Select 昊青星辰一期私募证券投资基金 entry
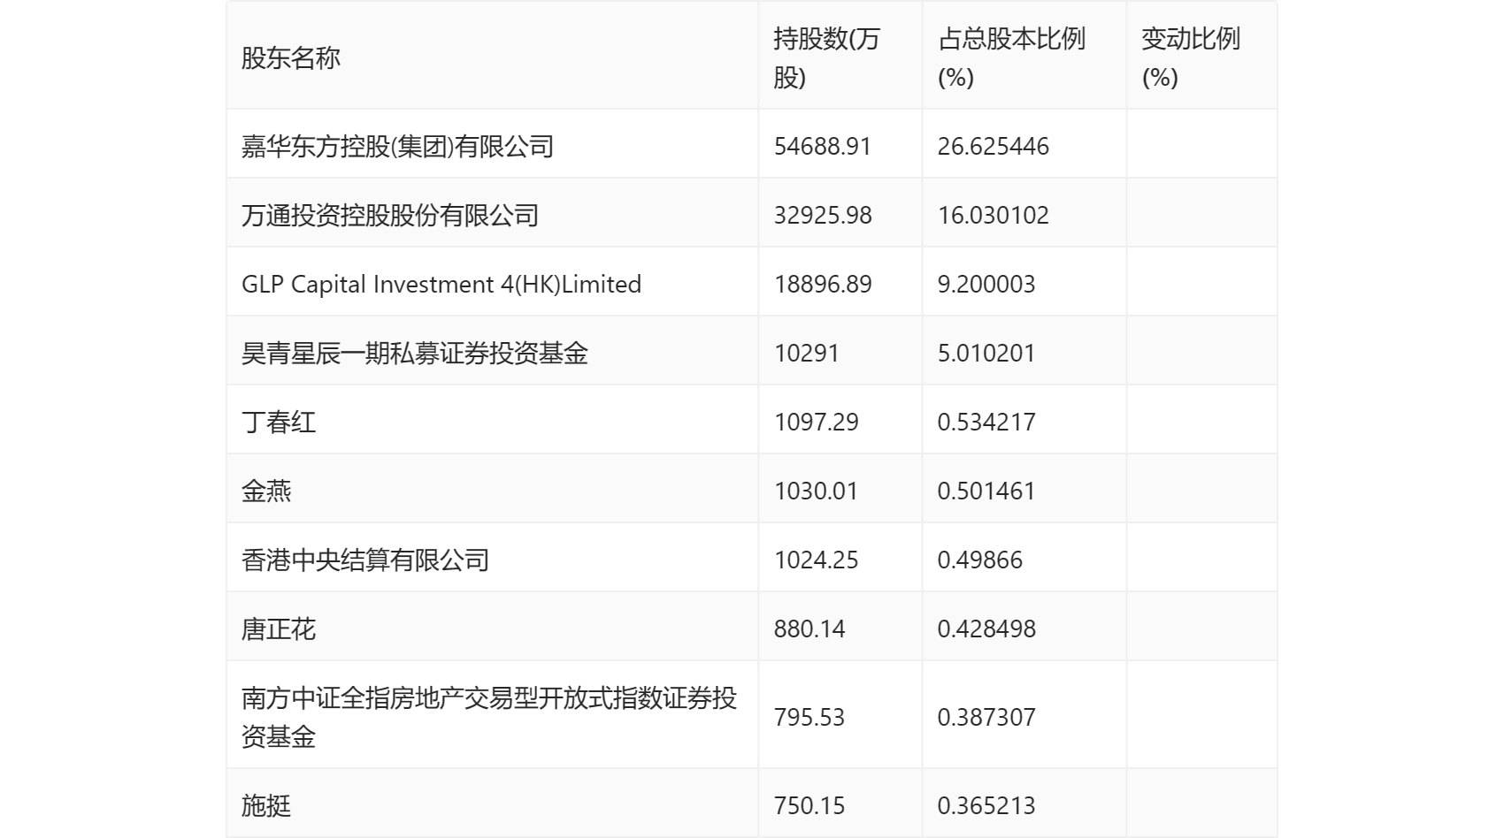Viewport: 1504px width, 838px height. pos(415,354)
